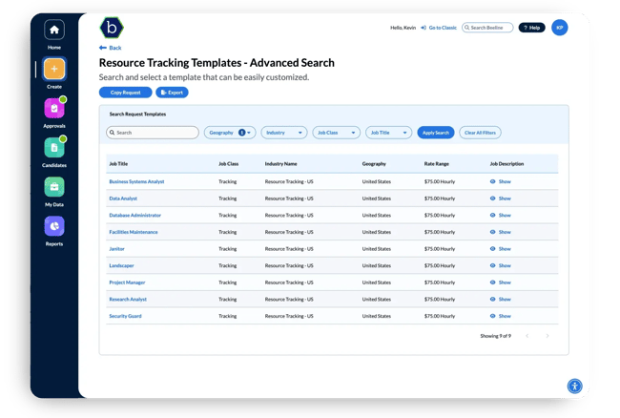Click the template Search input field
Screen dimensions: 620x418
pyautogui.click(x=153, y=133)
